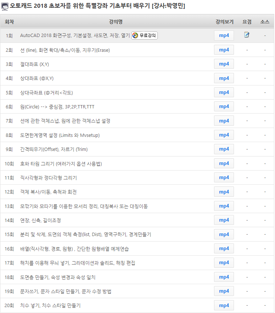Select episode number 10회

(x=9, y=164)
